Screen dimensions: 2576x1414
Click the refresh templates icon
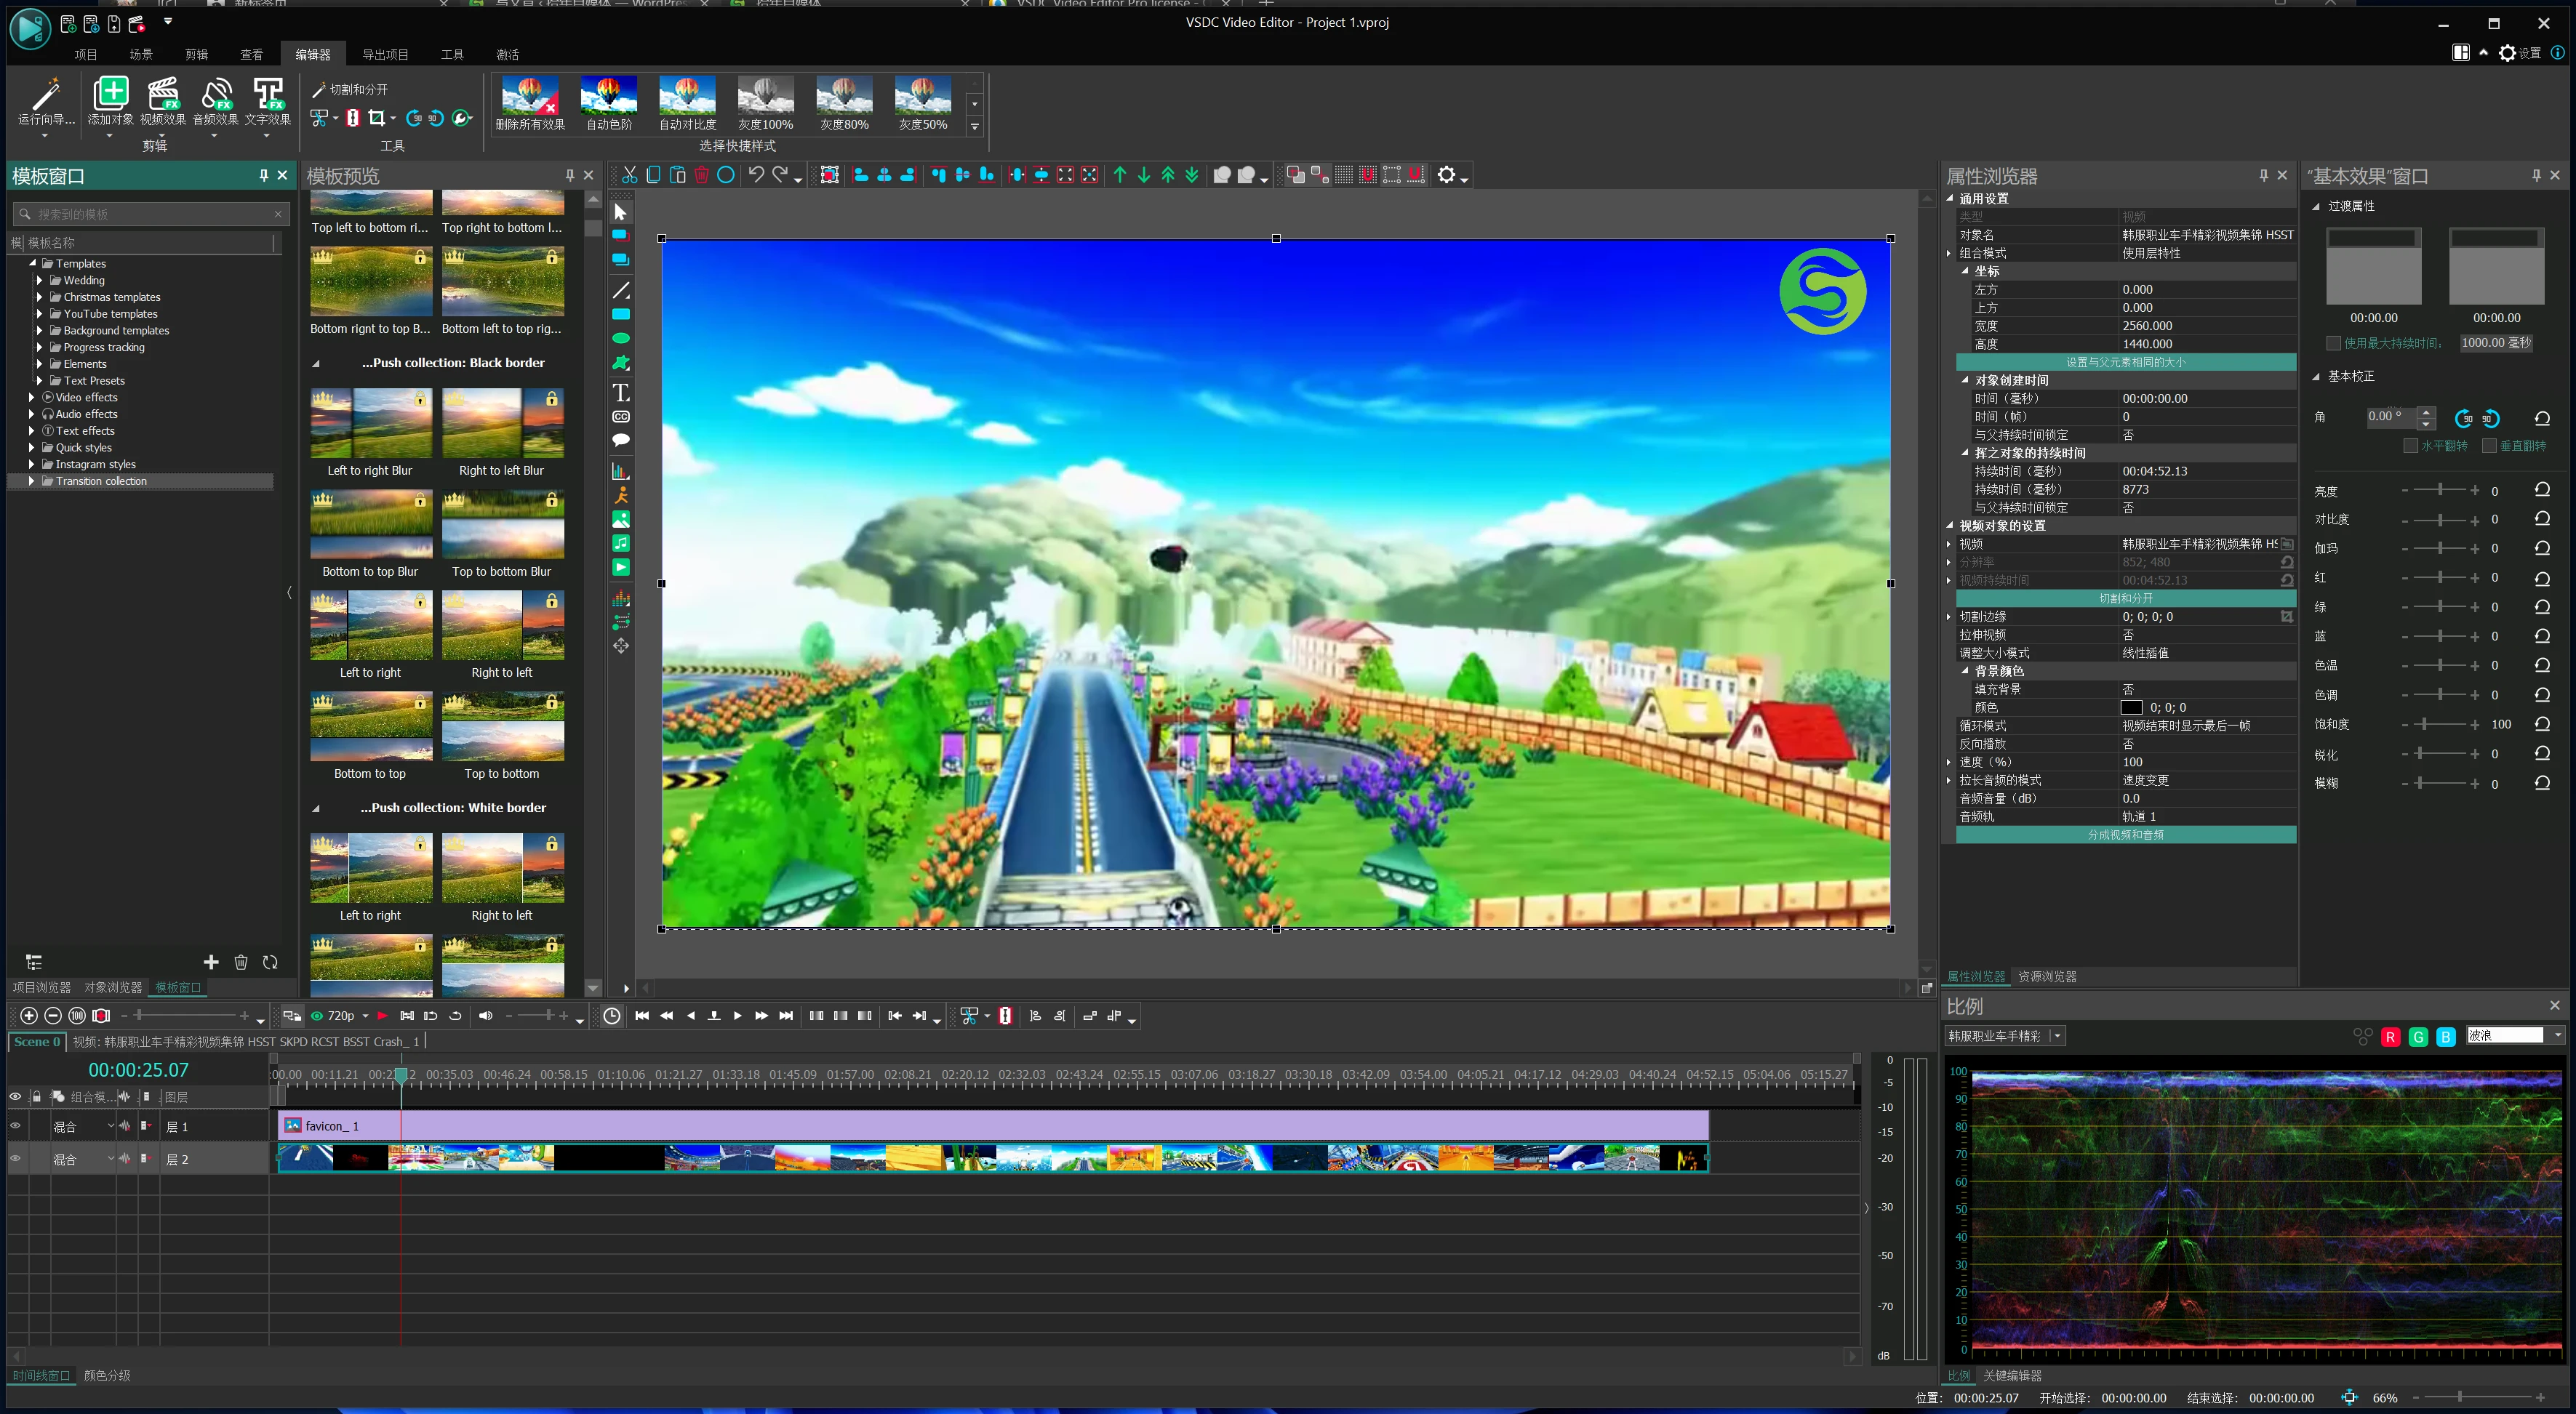pos(270,963)
